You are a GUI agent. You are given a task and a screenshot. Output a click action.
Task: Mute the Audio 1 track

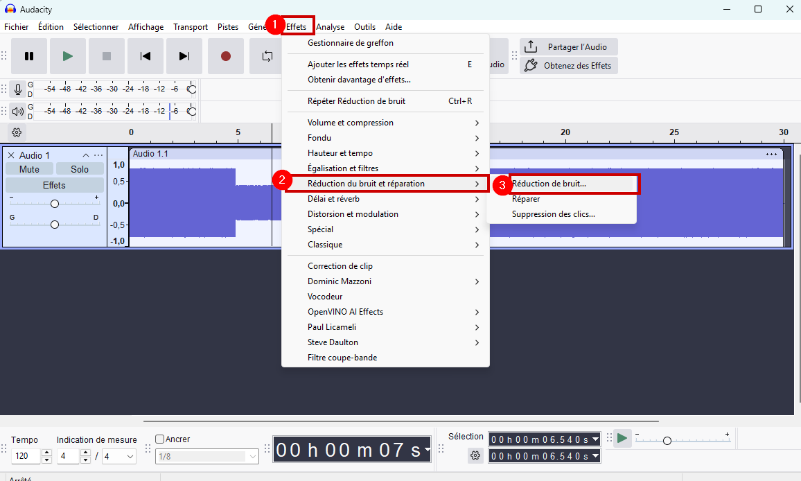(x=29, y=169)
